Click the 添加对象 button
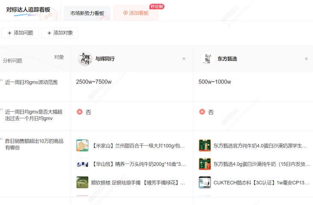This screenshot has height=205, width=313. point(59,33)
